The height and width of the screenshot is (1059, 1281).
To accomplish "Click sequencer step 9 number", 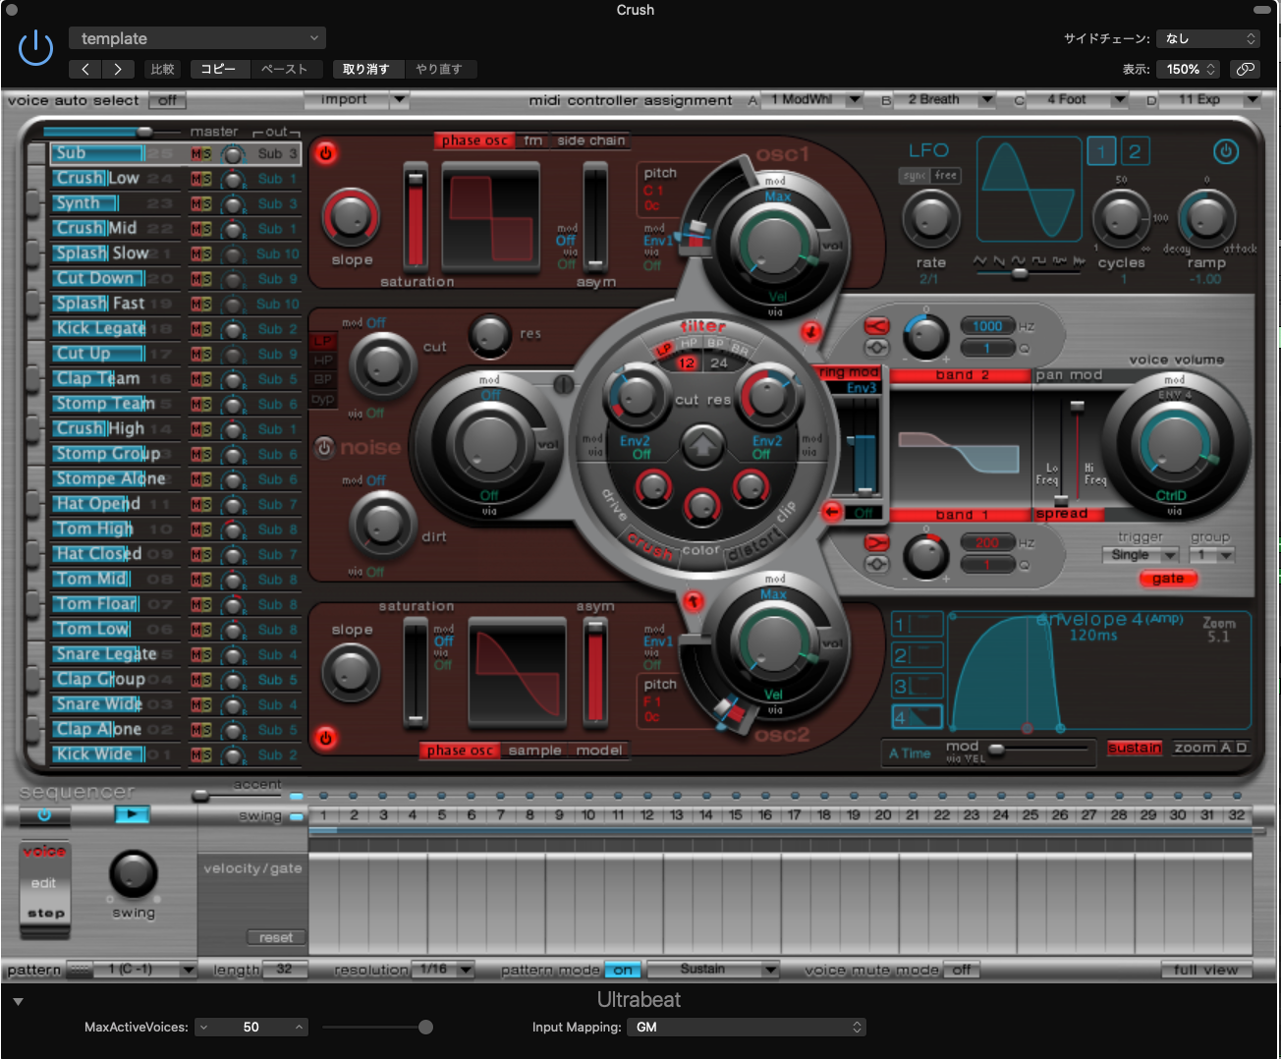I will click(x=559, y=814).
